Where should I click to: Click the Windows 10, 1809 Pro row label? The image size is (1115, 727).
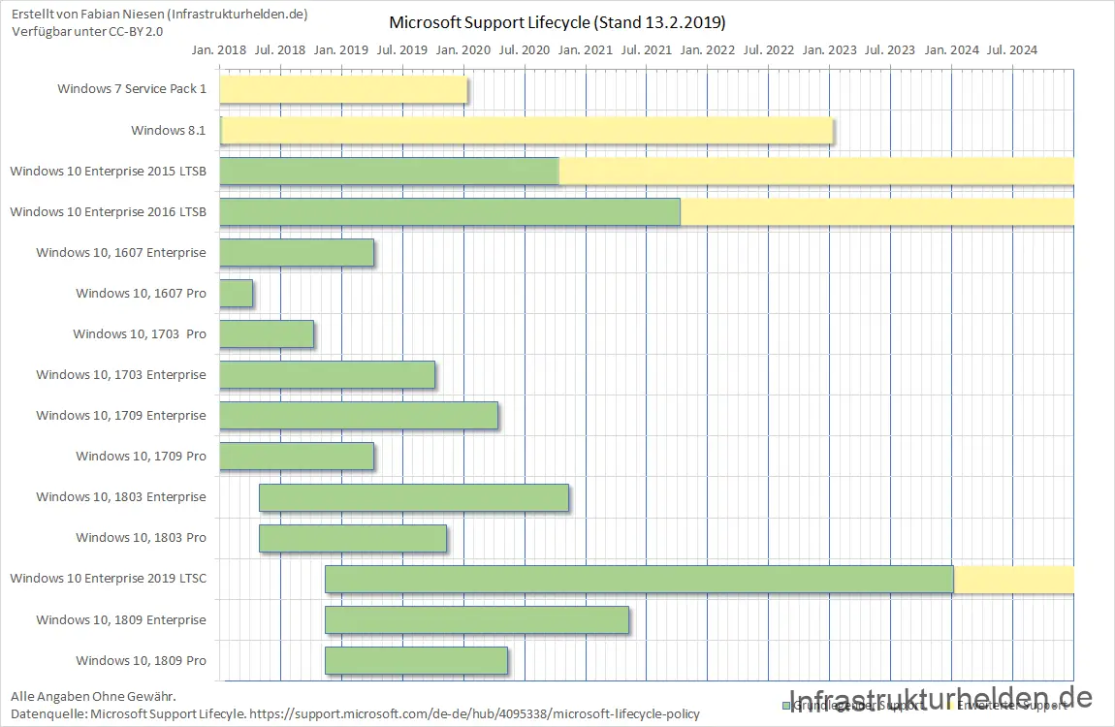pyautogui.click(x=141, y=661)
